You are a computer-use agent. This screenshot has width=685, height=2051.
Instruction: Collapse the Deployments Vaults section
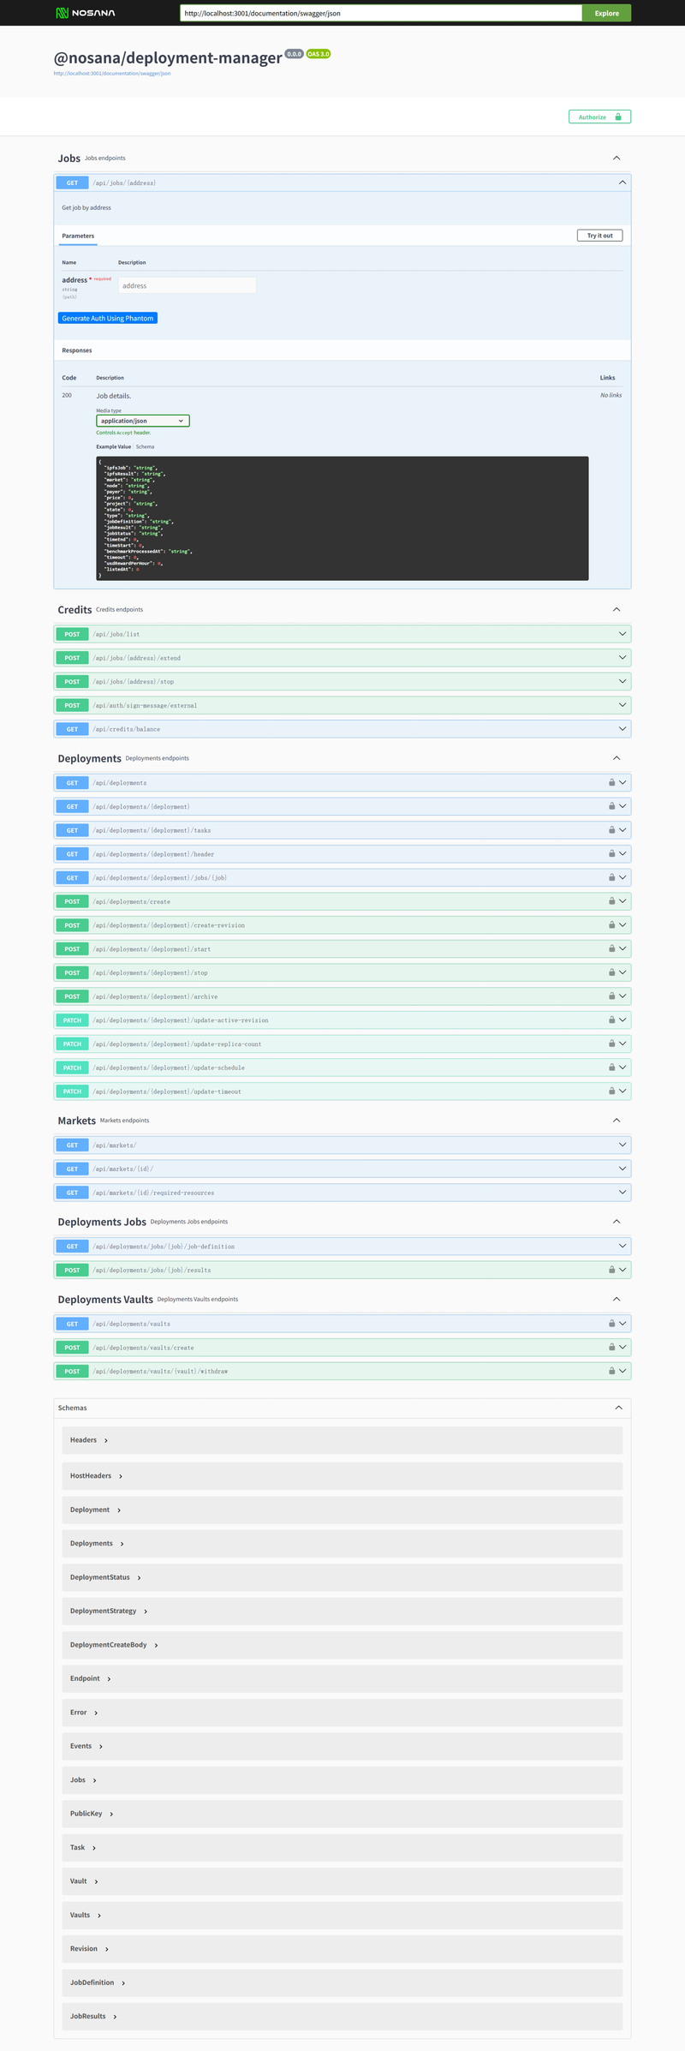click(616, 1299)
